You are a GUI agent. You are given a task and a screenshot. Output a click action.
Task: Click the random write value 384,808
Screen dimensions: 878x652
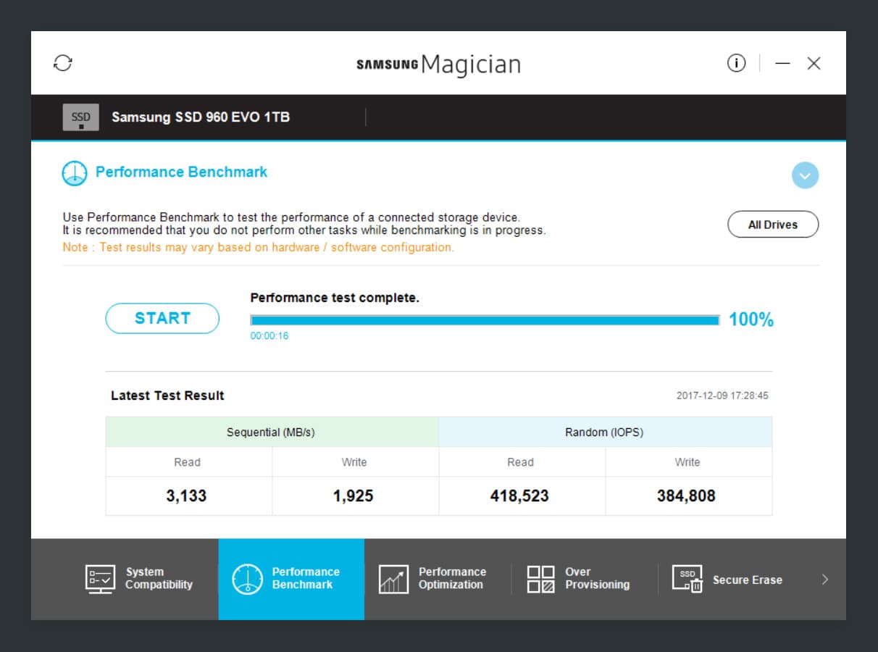pyautogui.click(x=686, y=496)
